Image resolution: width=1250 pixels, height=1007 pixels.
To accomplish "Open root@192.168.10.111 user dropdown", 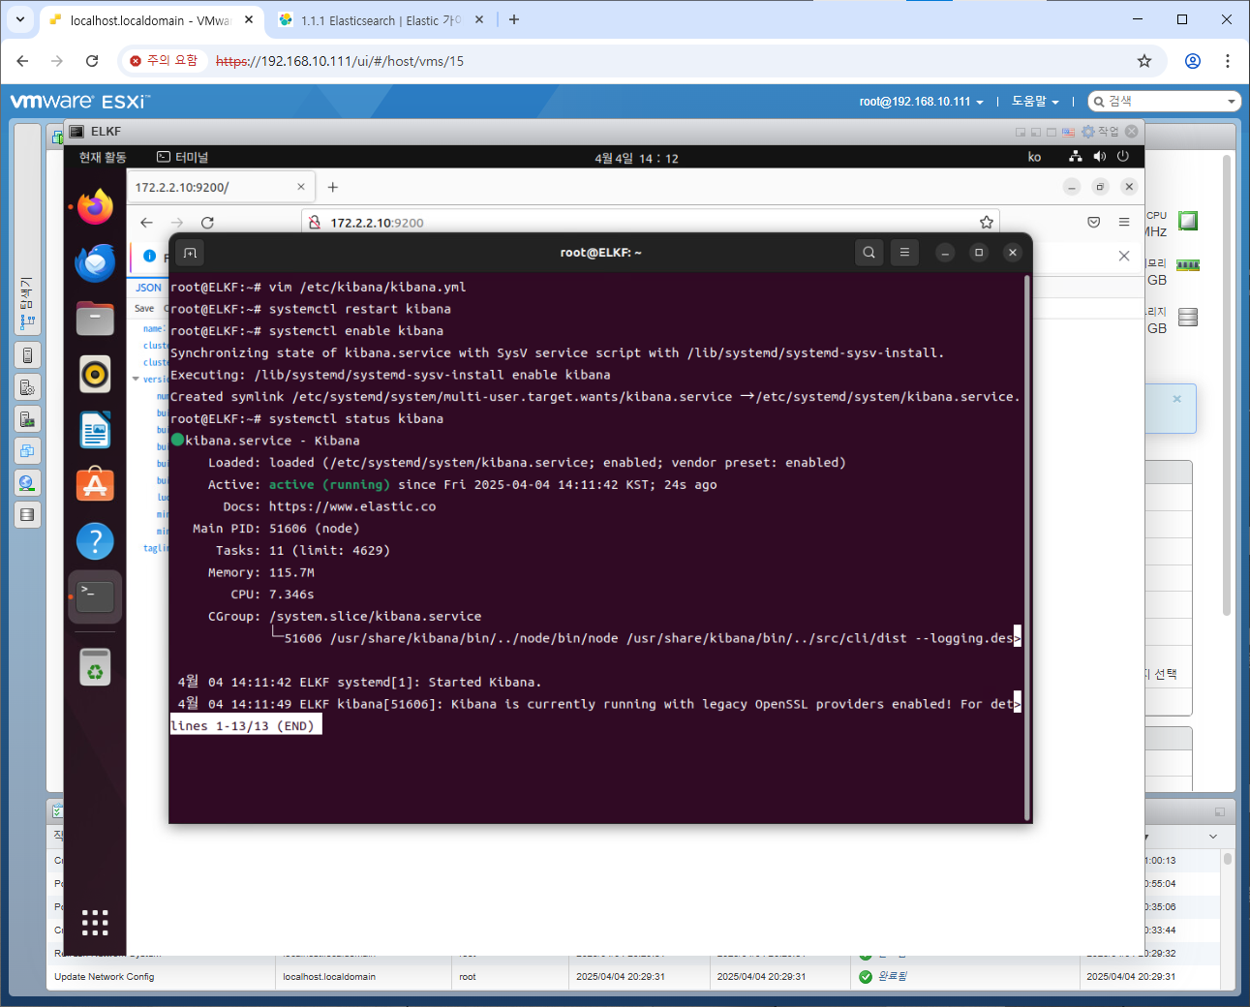I will (x=921, y=102).
